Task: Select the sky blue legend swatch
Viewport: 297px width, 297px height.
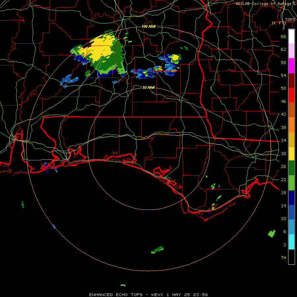Action: pyautogui.click(x=291, y=227)
